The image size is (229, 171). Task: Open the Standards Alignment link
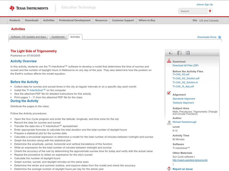[184, 99]
